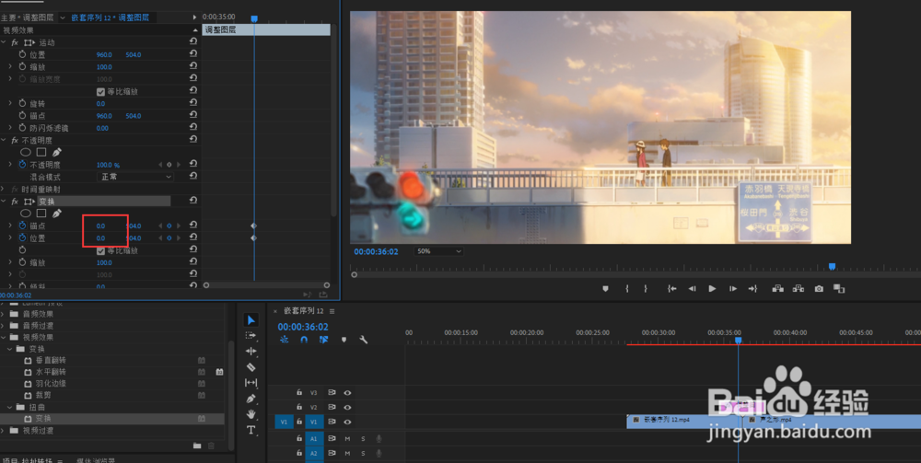This screenshot has width=921, height=463.
Task: Reset the Blend Mode parameter
Action: pos(193,176)
